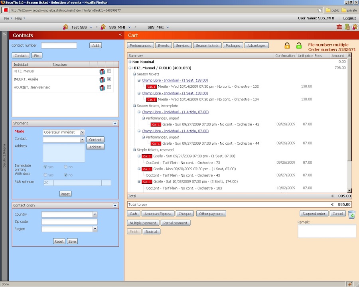Tick the checkbox for HITZ, Manuel
This screenshot has width=359, height=287.
109,71
